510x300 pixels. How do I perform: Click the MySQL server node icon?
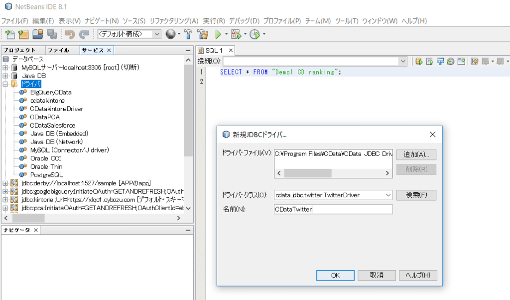click(14, 68)
